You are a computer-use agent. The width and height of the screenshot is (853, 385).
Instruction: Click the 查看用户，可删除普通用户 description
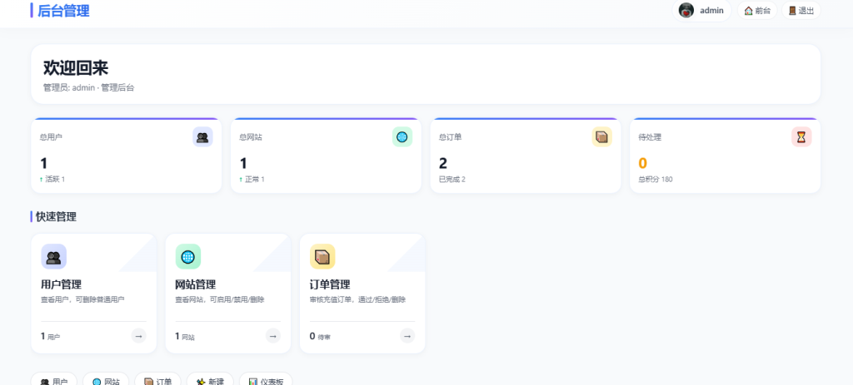click(82, 299)
